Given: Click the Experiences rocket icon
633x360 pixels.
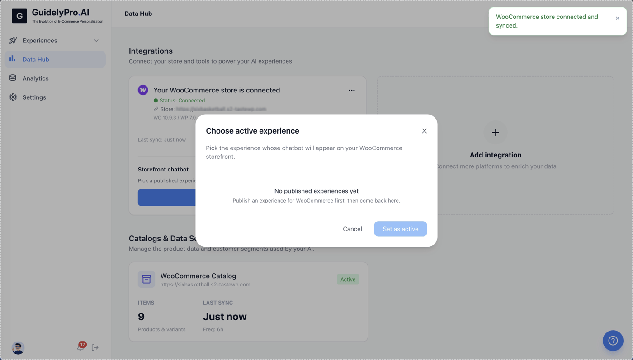Looking at the screenshot, I should click(x=13, y=41).
